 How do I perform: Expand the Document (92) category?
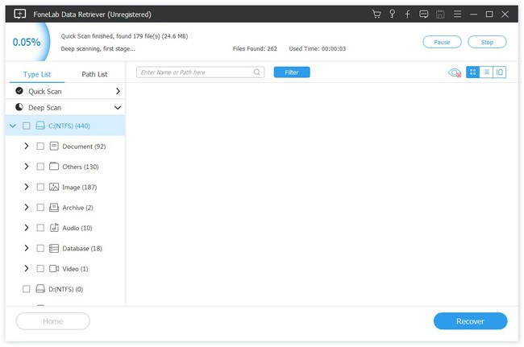[x=27, y=147]
